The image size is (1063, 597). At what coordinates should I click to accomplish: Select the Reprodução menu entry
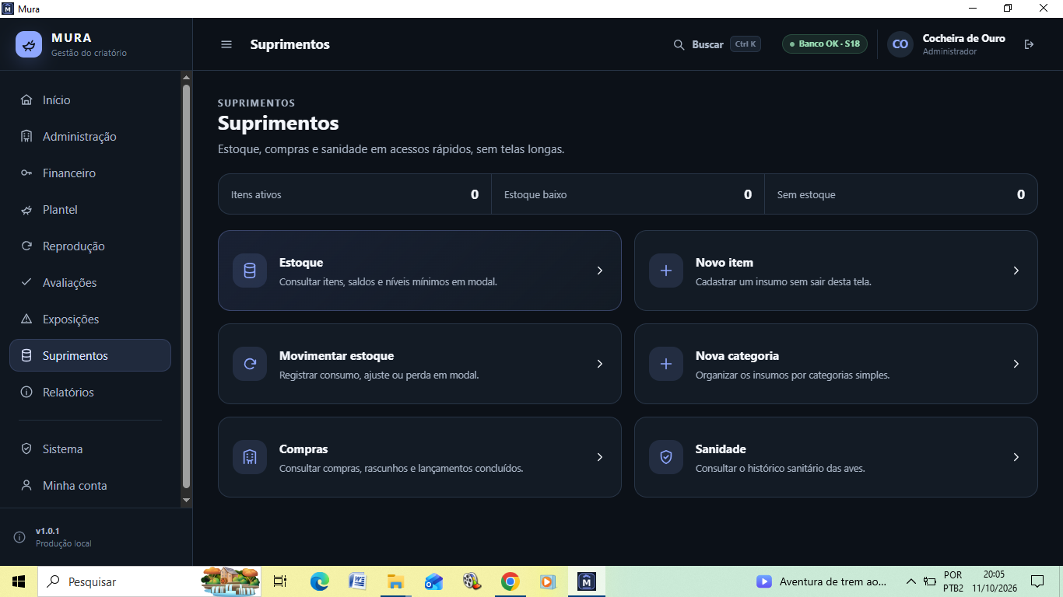(90, 246)
